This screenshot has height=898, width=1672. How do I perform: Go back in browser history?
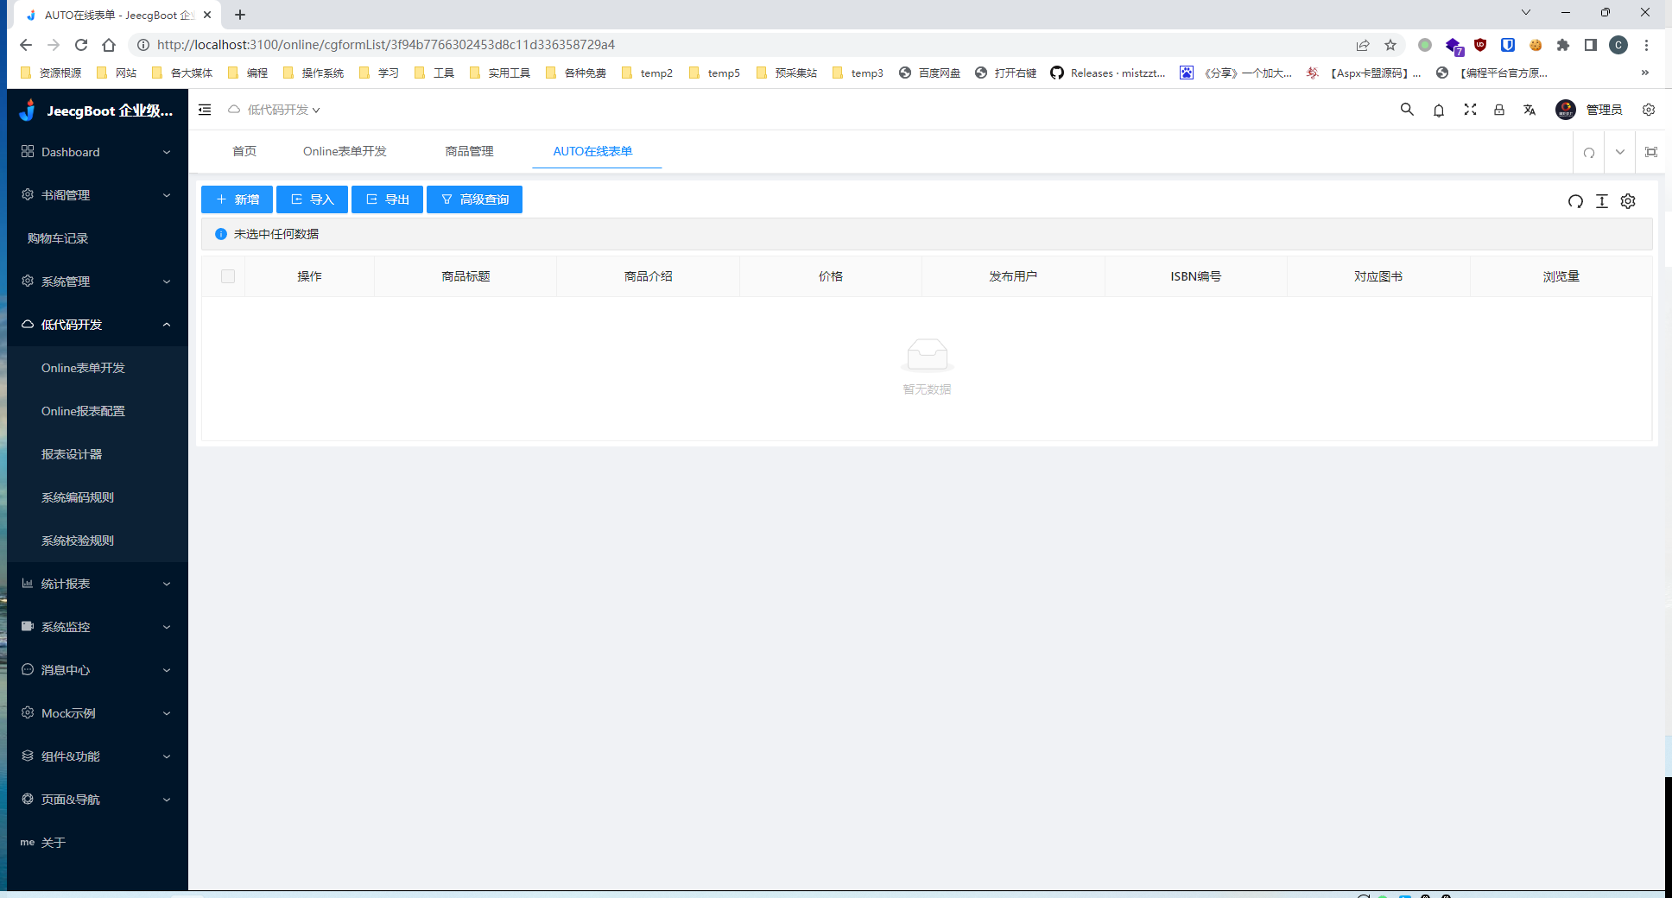[26, 45]
